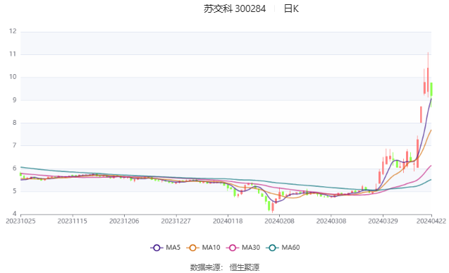This screenshot has height=273, width=449.
Task: Click the 数据来源 label
Action: point(205,267)
